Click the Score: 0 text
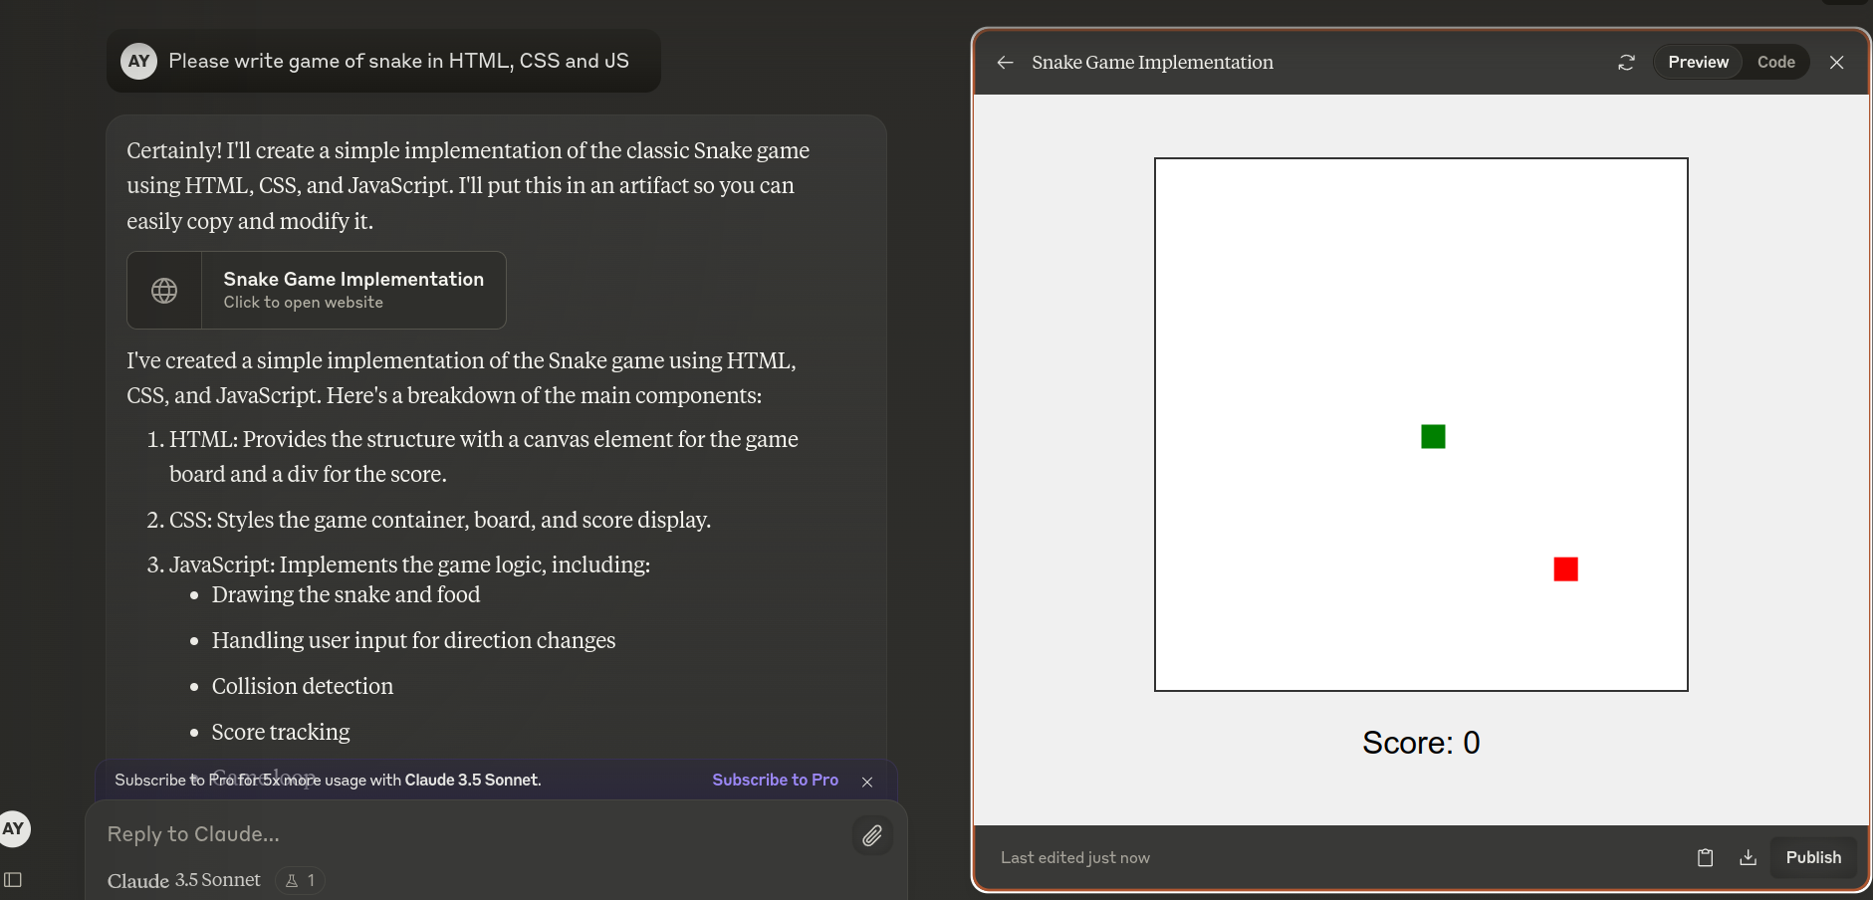This screenshot has width=1873, height=900. [1421, 743]
